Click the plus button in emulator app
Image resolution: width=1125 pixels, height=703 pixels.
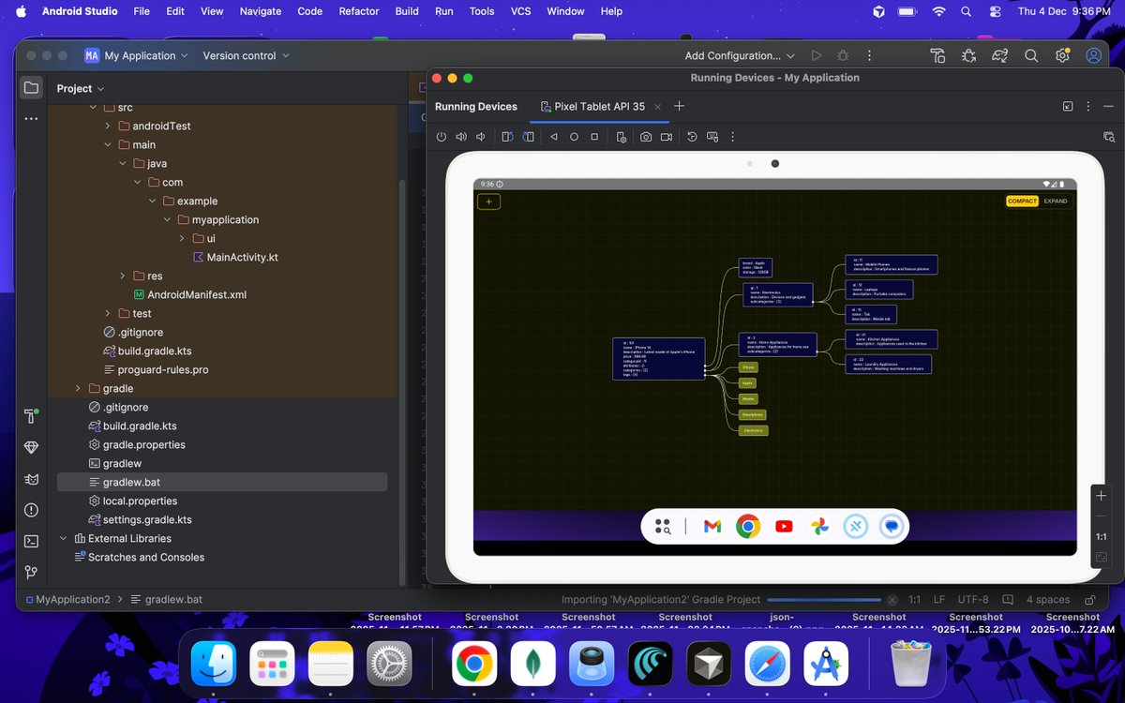pos(488,202)
